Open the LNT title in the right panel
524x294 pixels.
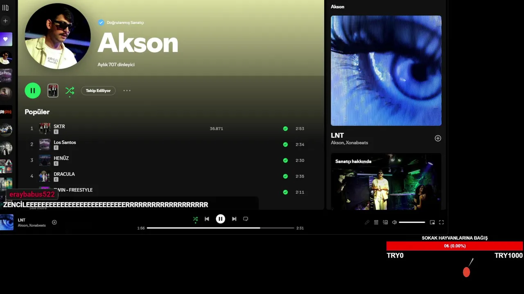point(337,135)
